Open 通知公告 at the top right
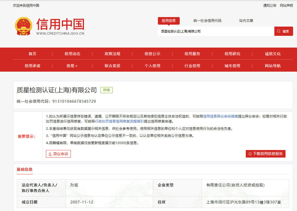Screen dimensions: 297x211 click(x=270, y=5)
